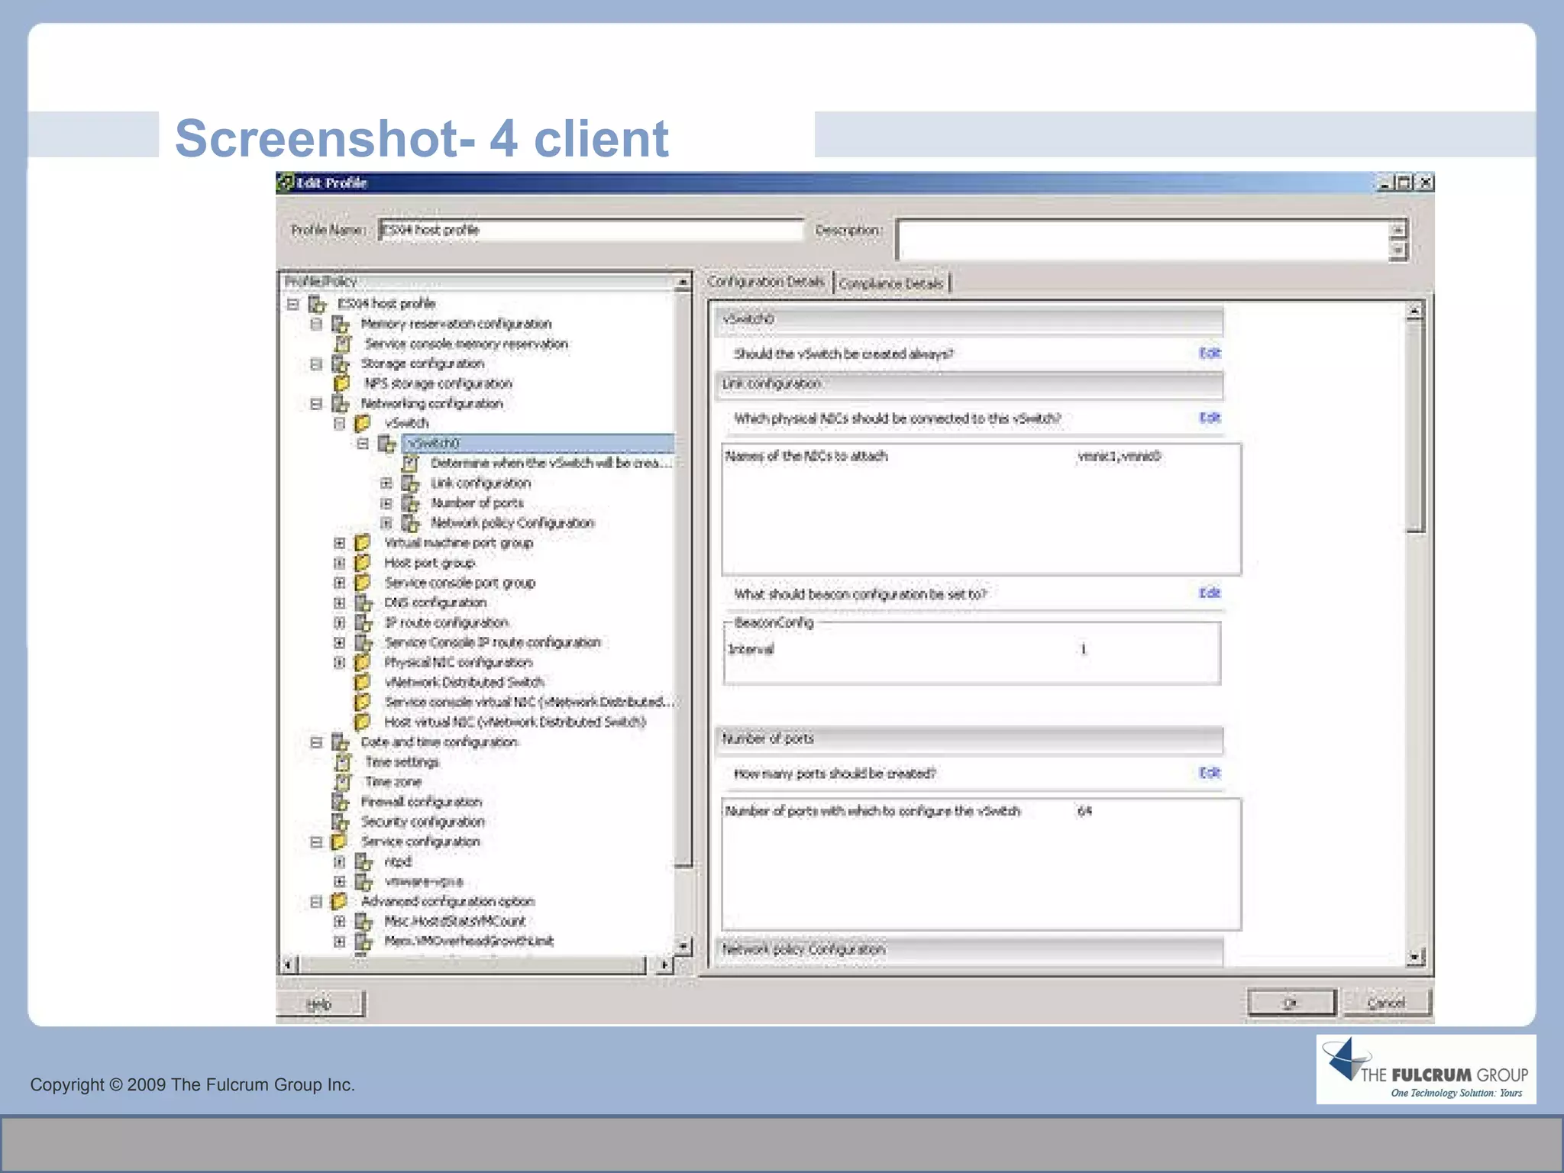Switch to the Configuration Details tab
This screenshot has height=1173, width=1564.
766,282
